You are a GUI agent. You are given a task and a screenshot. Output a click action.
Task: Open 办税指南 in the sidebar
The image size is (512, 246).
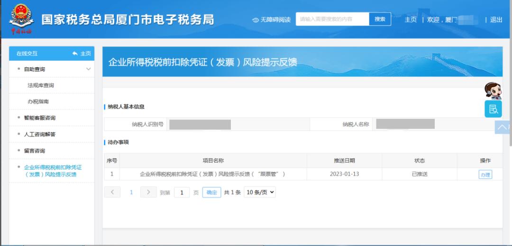[38, 101]
